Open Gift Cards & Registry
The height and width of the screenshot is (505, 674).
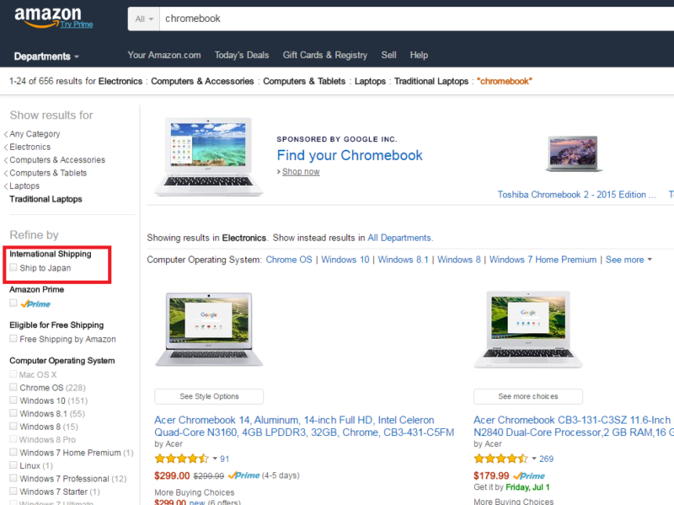coord(325,55)
